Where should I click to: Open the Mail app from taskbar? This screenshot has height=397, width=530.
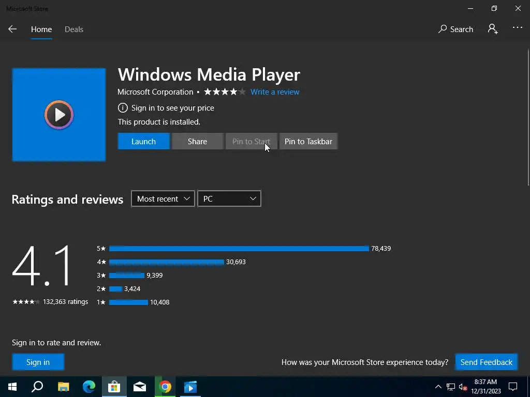[x=140, y=387]
